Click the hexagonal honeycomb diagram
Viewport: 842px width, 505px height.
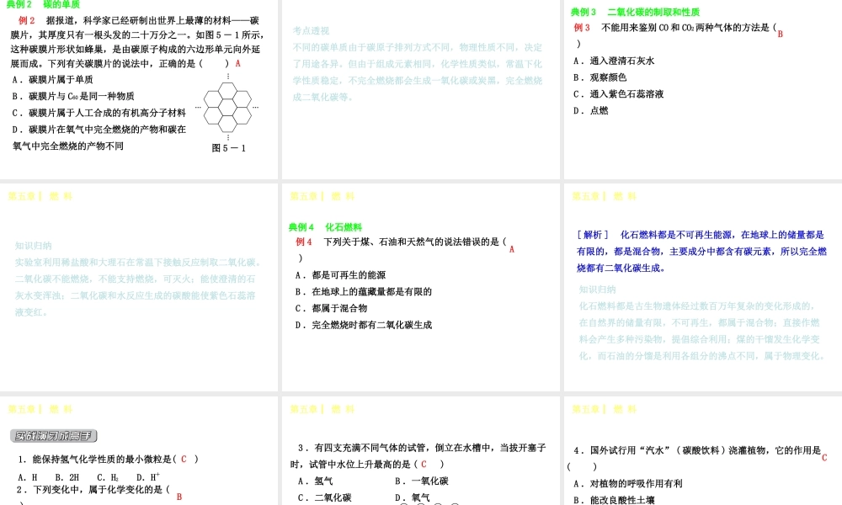[227, 108]
